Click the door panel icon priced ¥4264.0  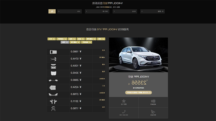click(53, 88)
